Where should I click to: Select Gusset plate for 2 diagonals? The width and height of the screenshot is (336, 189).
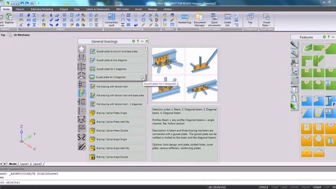118,69
